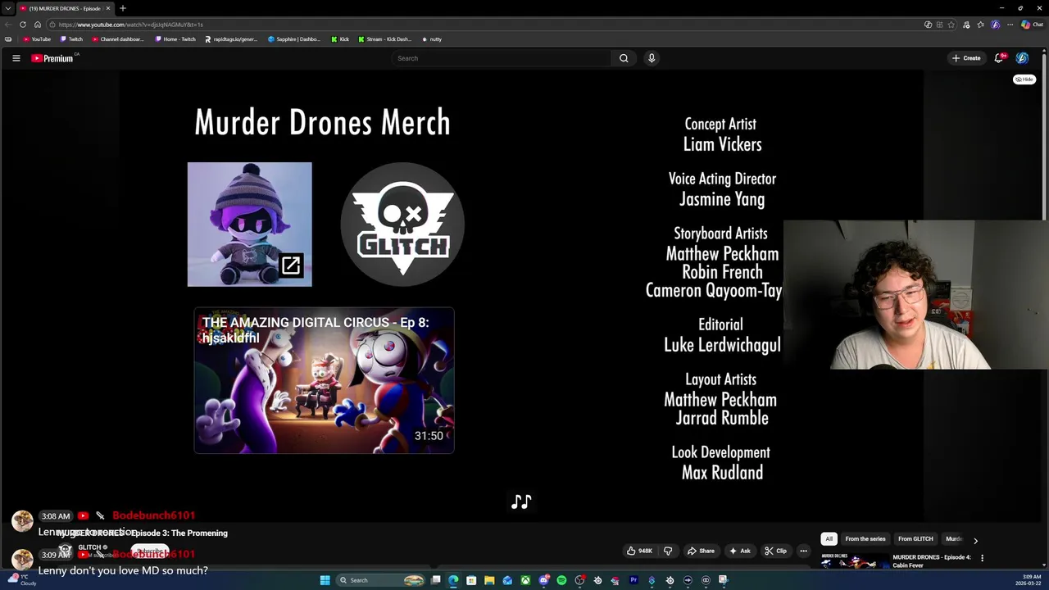The height and width of the screenshot is (590, 1049).
Task: Open the YouTube guide hamburger menu
Action: click(x=16, y=58)
